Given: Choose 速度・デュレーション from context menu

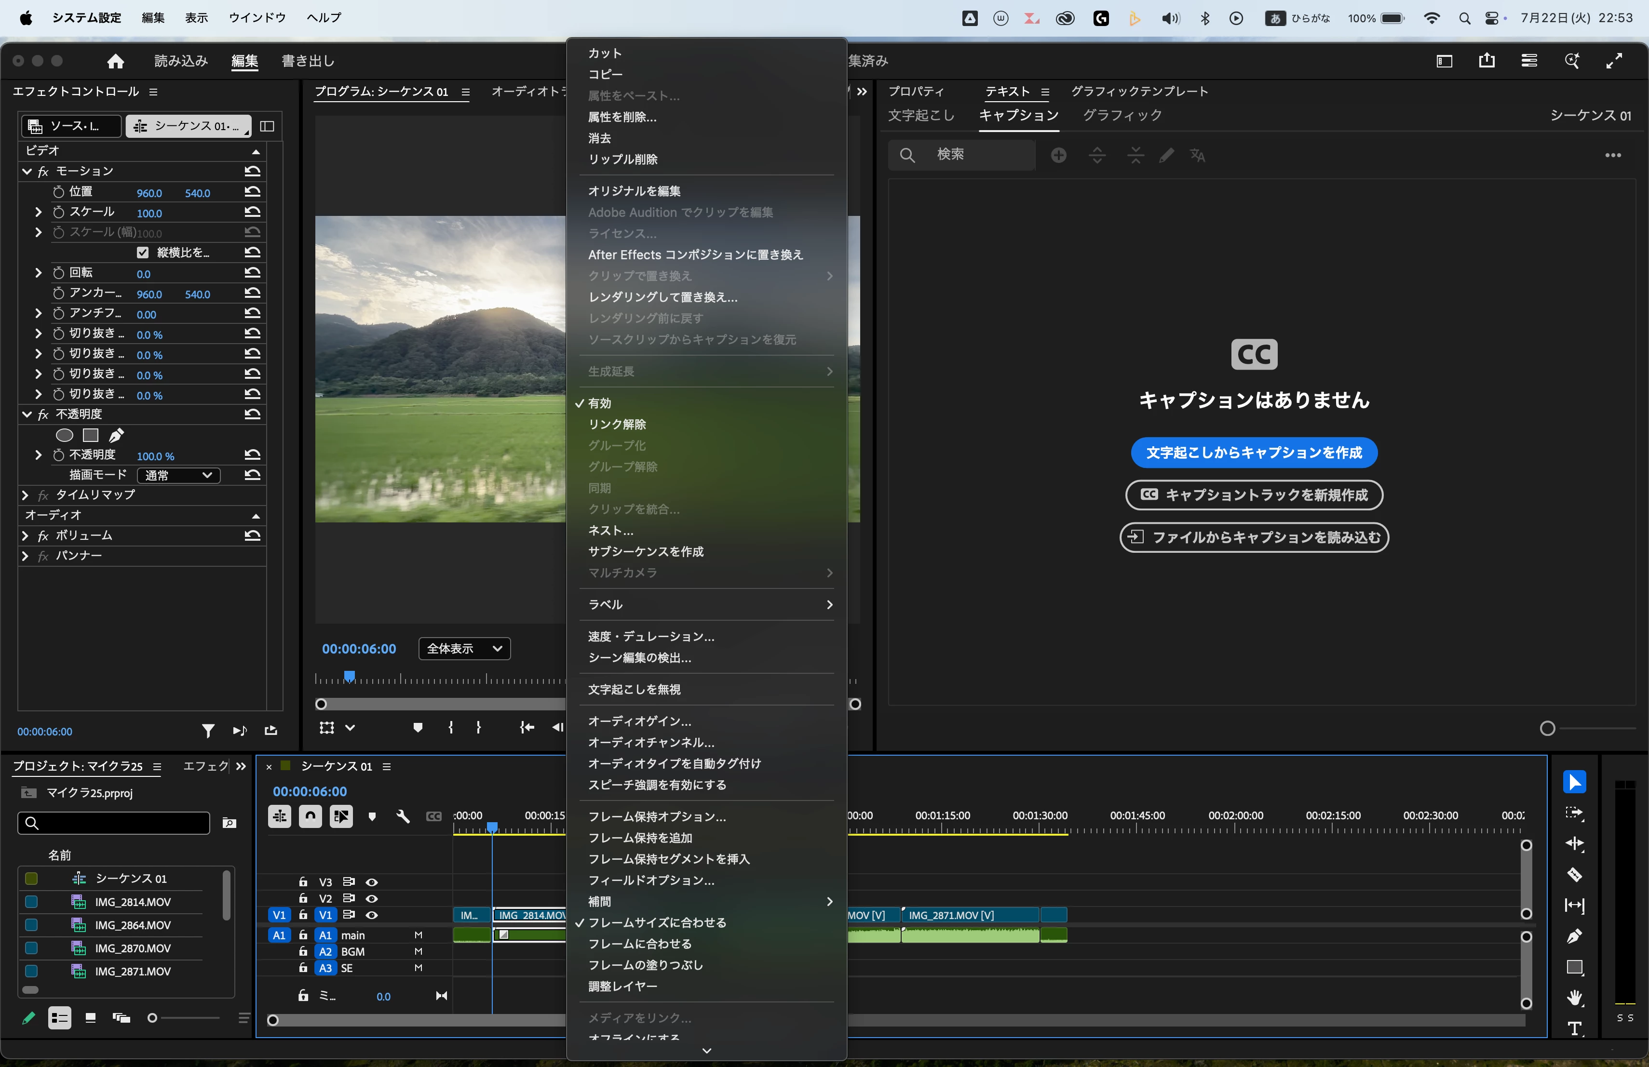Looking at the screenshot, I should pyautogui.click(x=650, y=636).
